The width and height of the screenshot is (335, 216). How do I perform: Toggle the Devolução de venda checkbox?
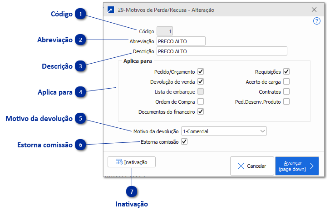[201, 81]
